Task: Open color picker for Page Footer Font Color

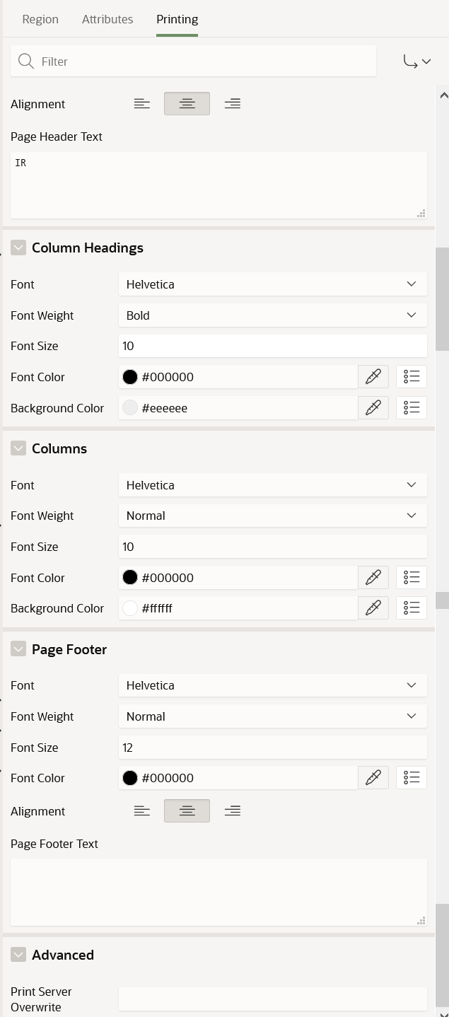Action: (x=373, y=778)
